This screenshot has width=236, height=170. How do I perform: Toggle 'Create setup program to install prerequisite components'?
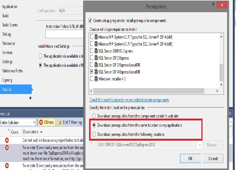(90, 21)
